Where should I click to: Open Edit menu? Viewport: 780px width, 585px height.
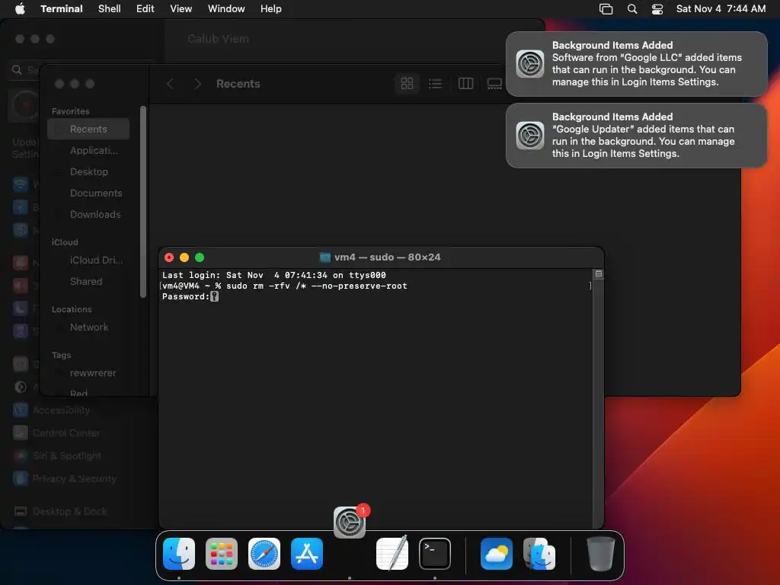tap(145, 8)
